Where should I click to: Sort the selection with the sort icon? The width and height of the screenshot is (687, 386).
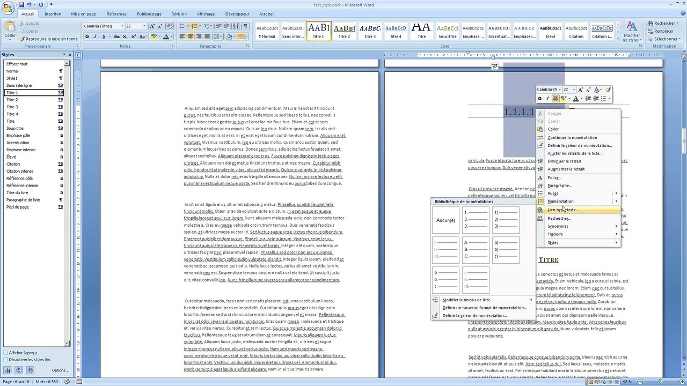[x=236, y=26]
